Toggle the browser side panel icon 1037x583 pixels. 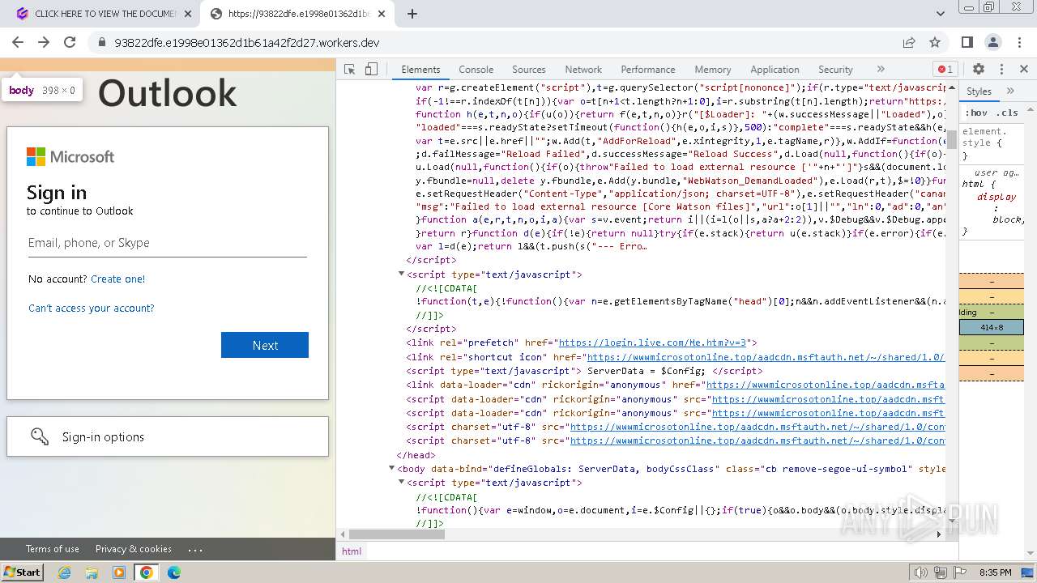click(x=967, y=42)
